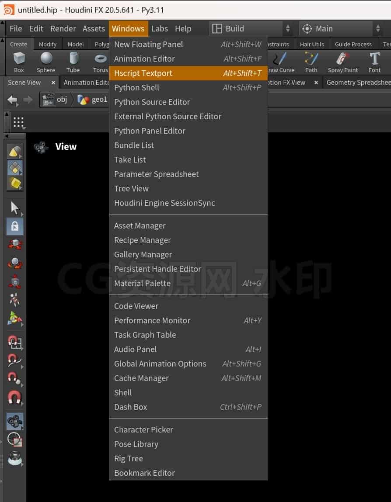
Task: Open Material Palette
Action: click(x=189, y=283)
